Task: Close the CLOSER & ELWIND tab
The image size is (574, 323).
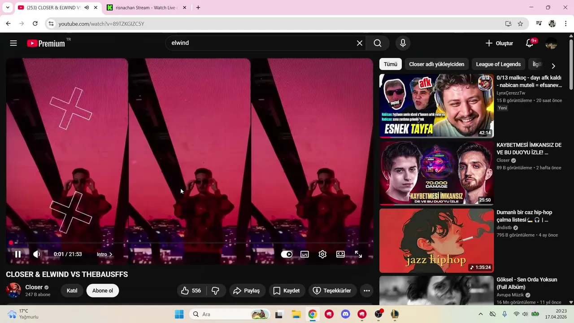Action: pos(96,8)
